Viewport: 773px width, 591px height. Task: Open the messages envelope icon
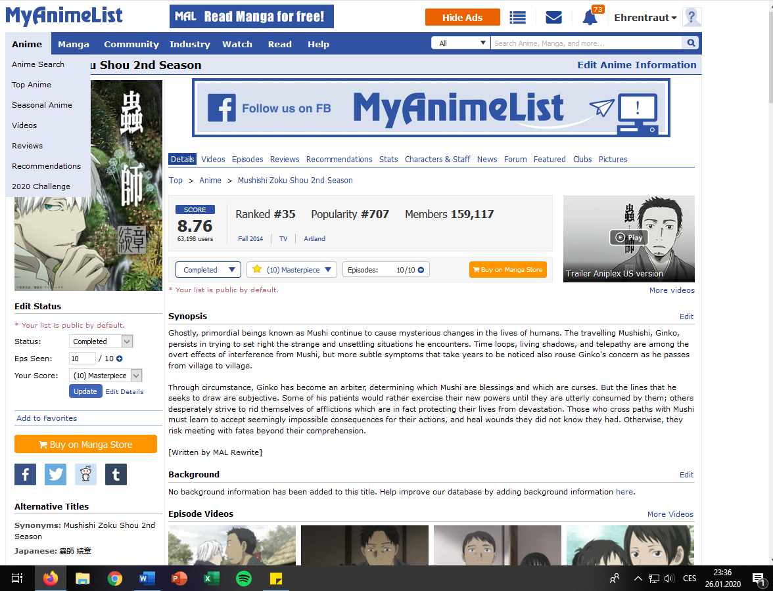(553, 17)
